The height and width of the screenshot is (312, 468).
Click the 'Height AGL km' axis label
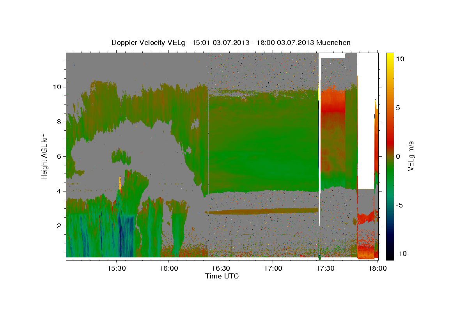(45, 156)
